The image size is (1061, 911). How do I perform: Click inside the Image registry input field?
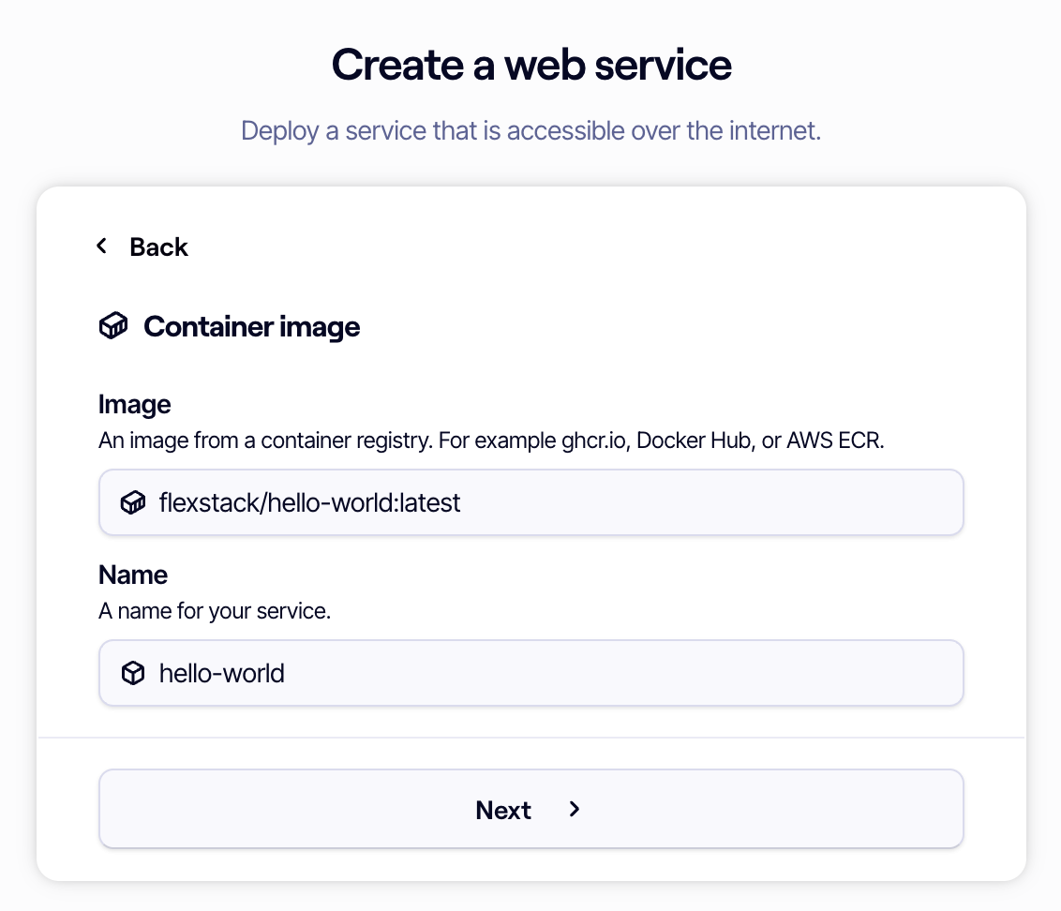(x=531, y=502)
